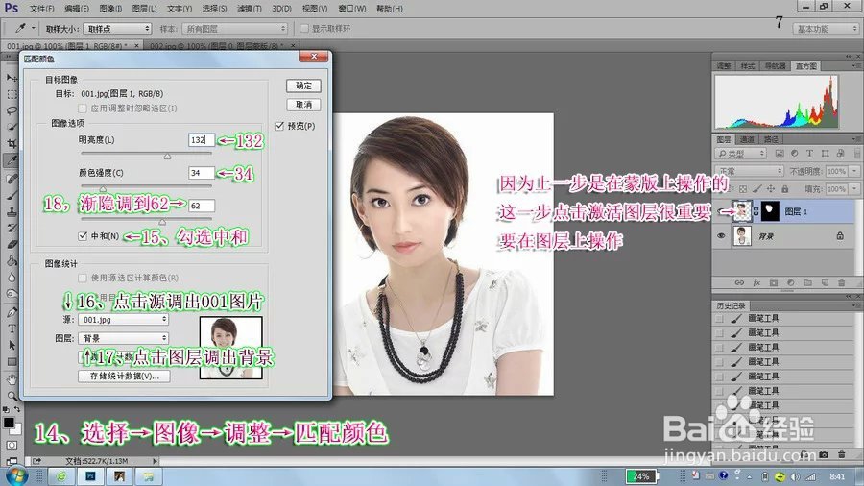Create a new layer
The width and height of the screenshot is (864, 486).
[825, 282]
